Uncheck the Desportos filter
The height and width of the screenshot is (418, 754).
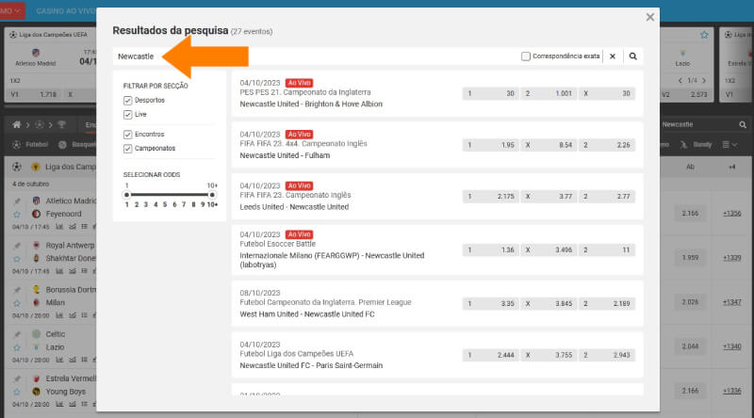click(127, 101)
